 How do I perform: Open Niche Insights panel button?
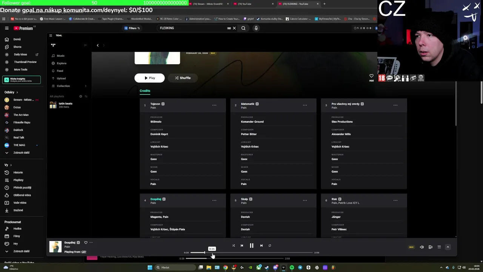22,80
